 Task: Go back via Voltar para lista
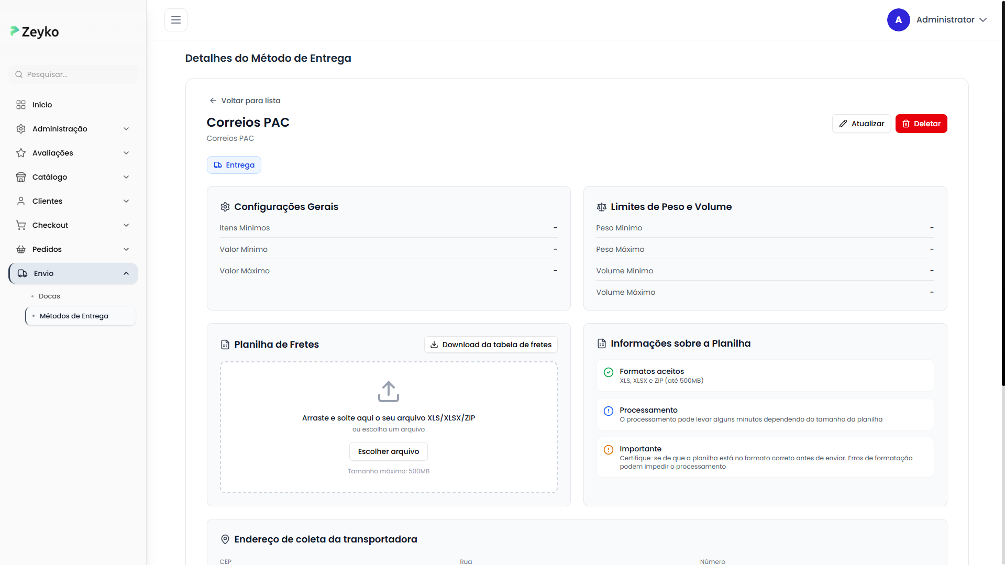(x=245, y=101)
